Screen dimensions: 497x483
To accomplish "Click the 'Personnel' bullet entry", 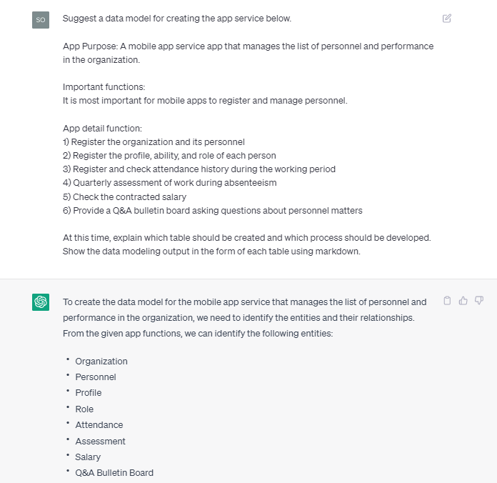I will pos(96,377).
